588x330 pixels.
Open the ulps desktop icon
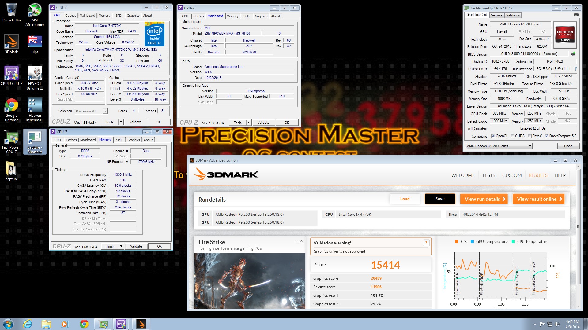click(x=35, y=44)
